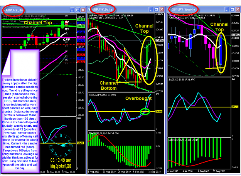Screen dimensions: 241x176
Task: Minimize the GBPJPY,Weekly chart window
Action: coord(227,10)
